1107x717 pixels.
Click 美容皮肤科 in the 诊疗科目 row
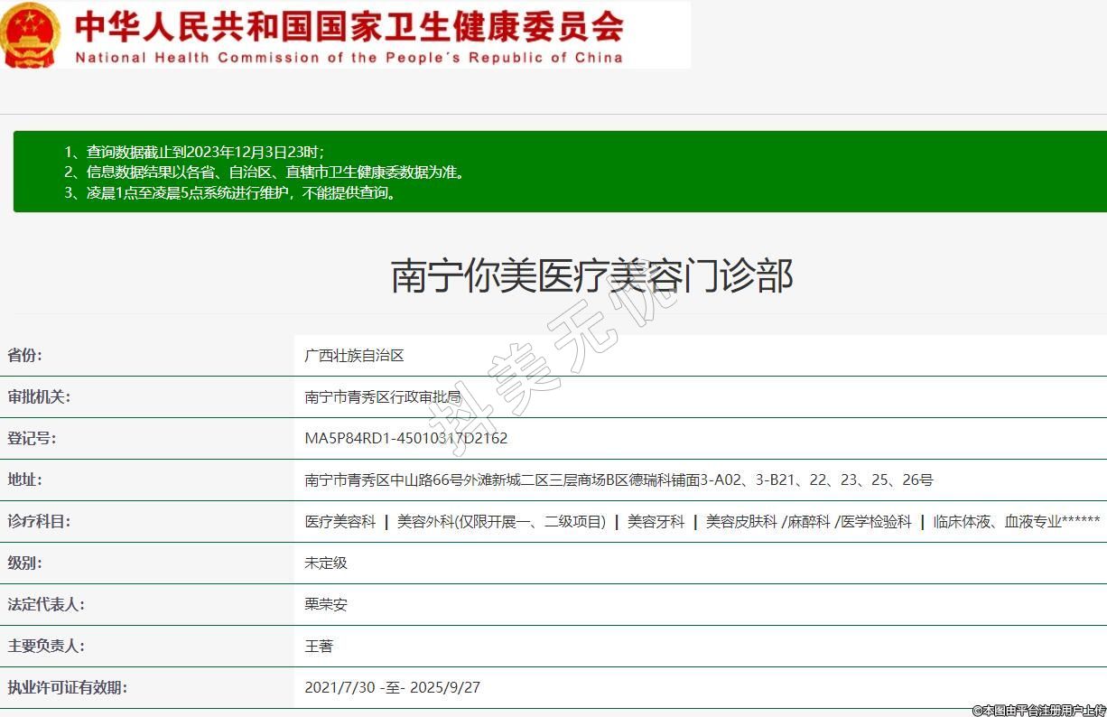pyautogui.click(x=740, y=522)
